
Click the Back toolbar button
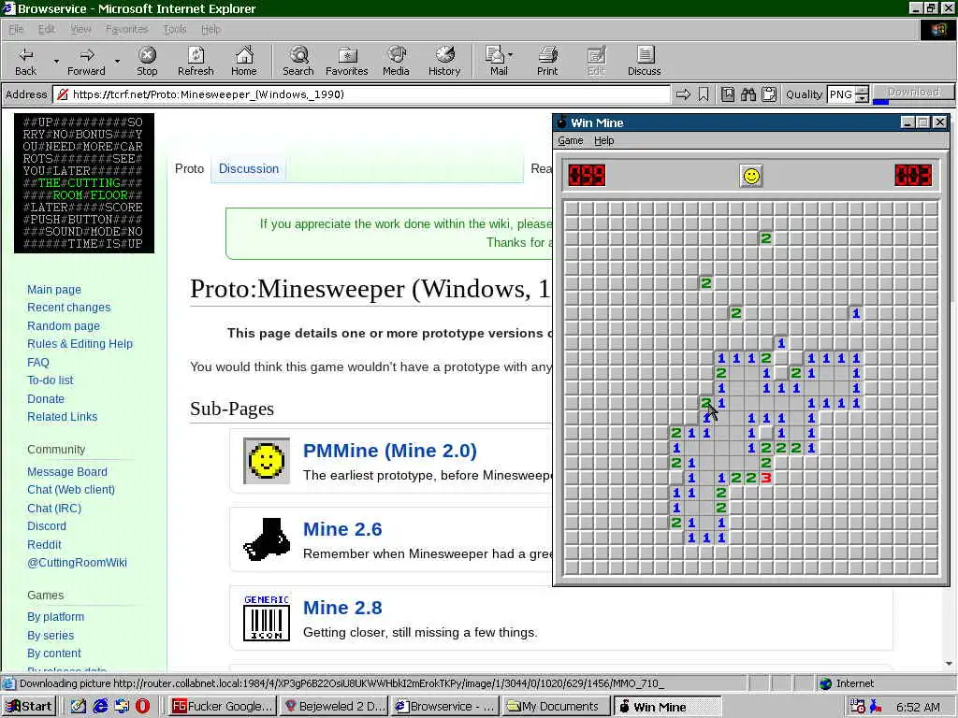[25, 62]
